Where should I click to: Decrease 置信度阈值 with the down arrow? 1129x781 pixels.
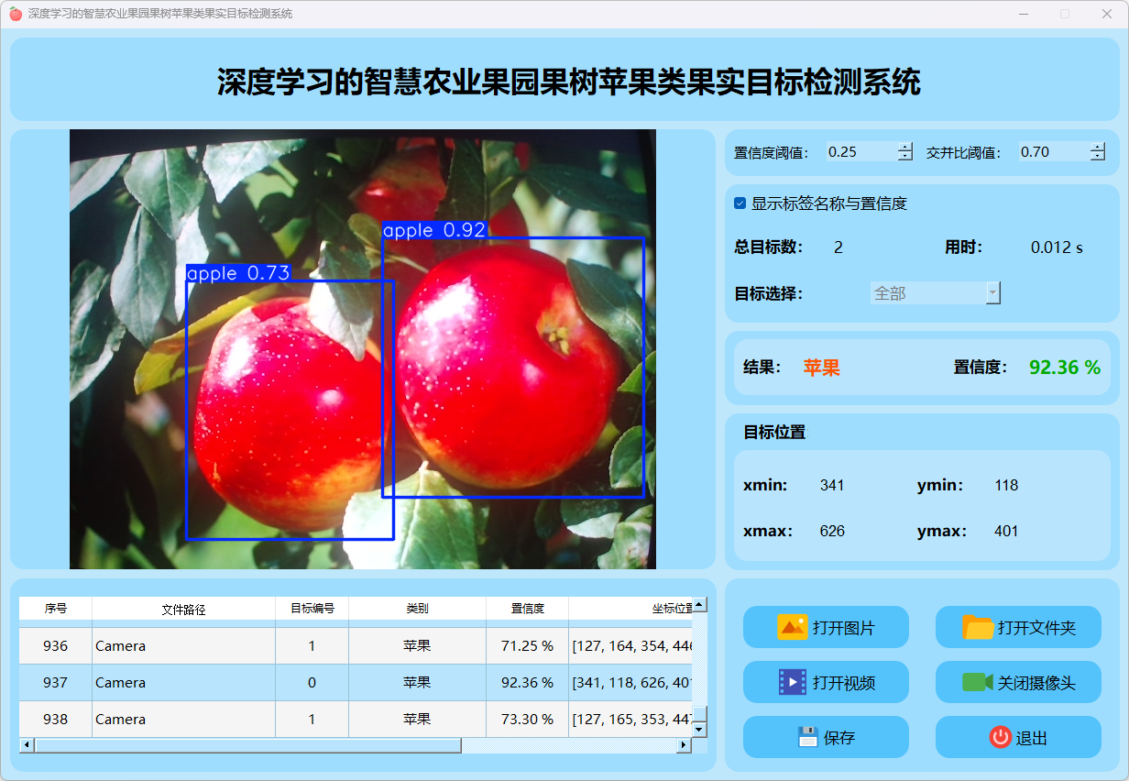point(905,157)
